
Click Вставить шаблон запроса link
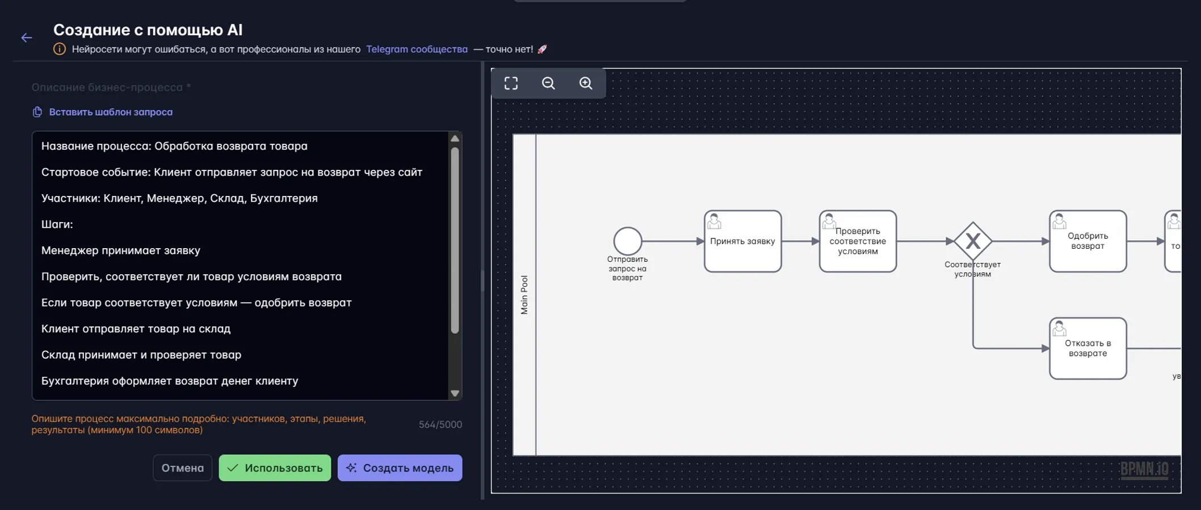(x=111, y=112)
